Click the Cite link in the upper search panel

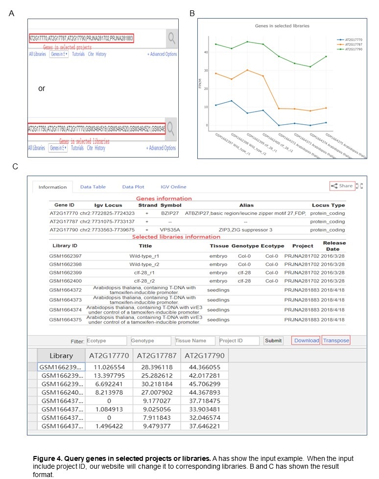(91, 54)
